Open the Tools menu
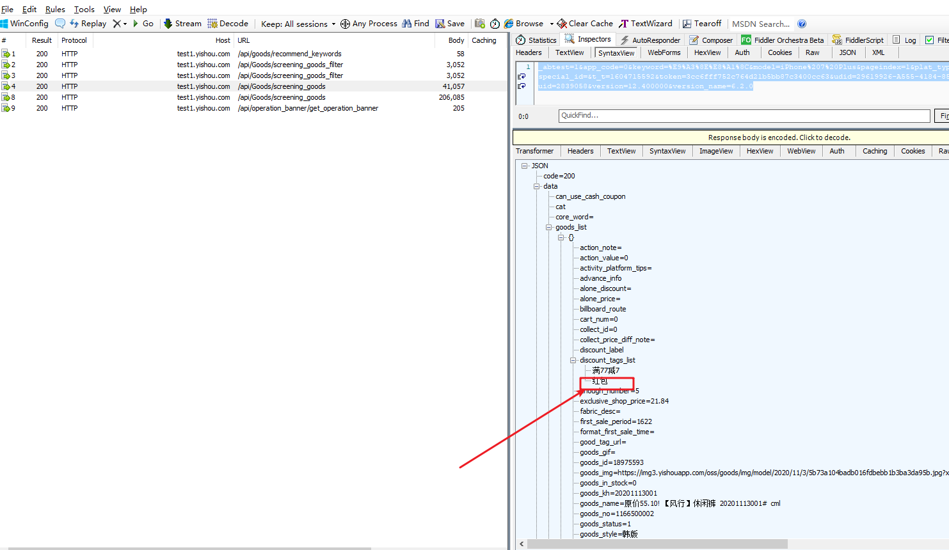Image resolution: width=949 pixels, height=550 pixels. 84,9
